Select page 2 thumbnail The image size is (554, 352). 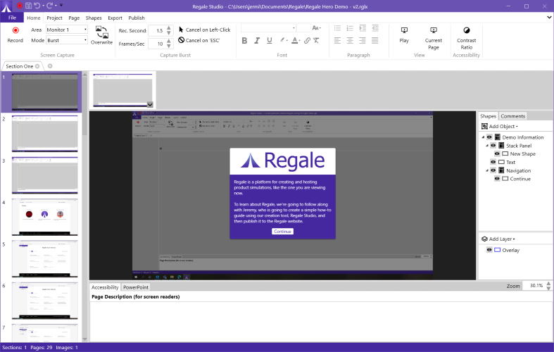coord(45,134)
